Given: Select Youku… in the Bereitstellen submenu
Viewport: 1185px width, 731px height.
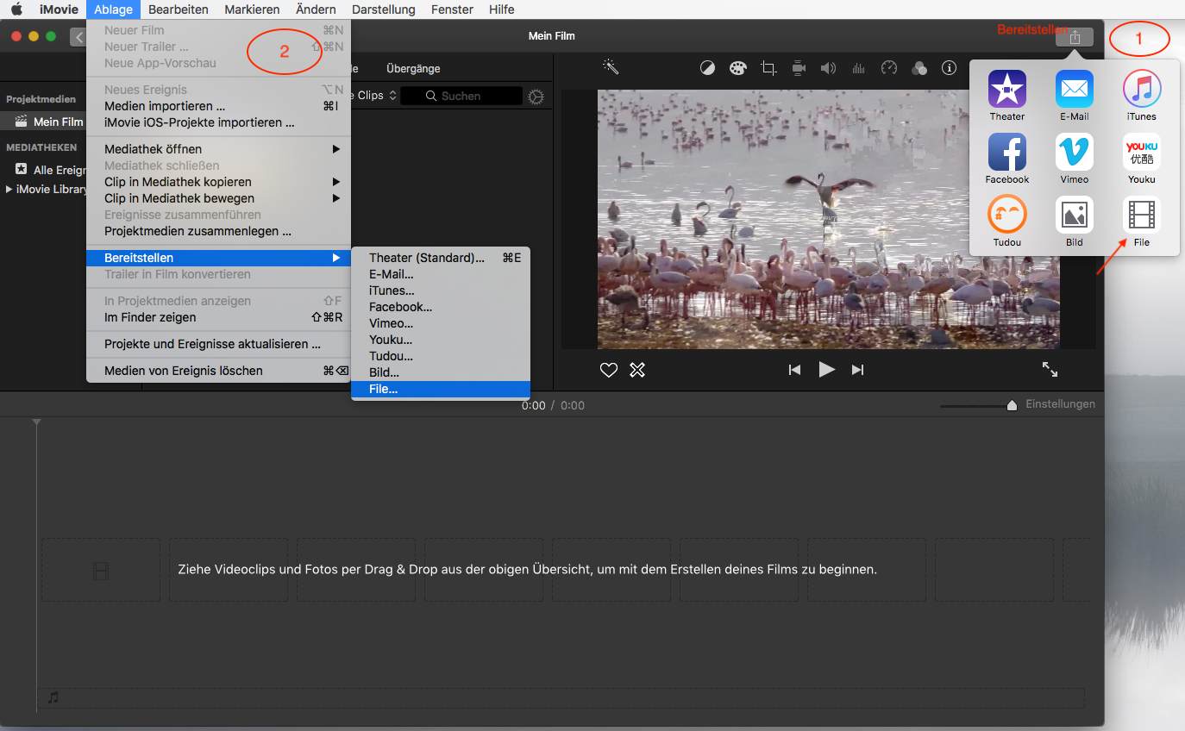Looking at the screenshot, I should 441,340.
